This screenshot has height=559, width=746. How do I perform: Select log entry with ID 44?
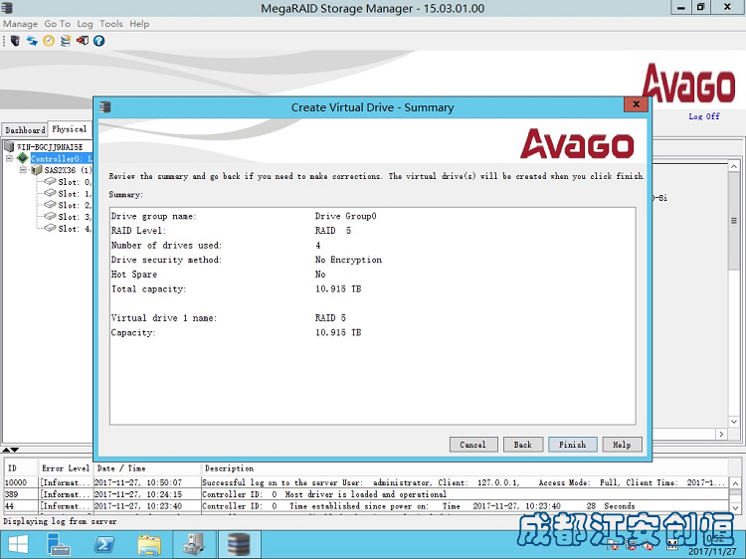click(366, 505)
